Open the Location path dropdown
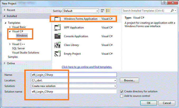Viewport: 179px width, 108px height. point(115,80)
